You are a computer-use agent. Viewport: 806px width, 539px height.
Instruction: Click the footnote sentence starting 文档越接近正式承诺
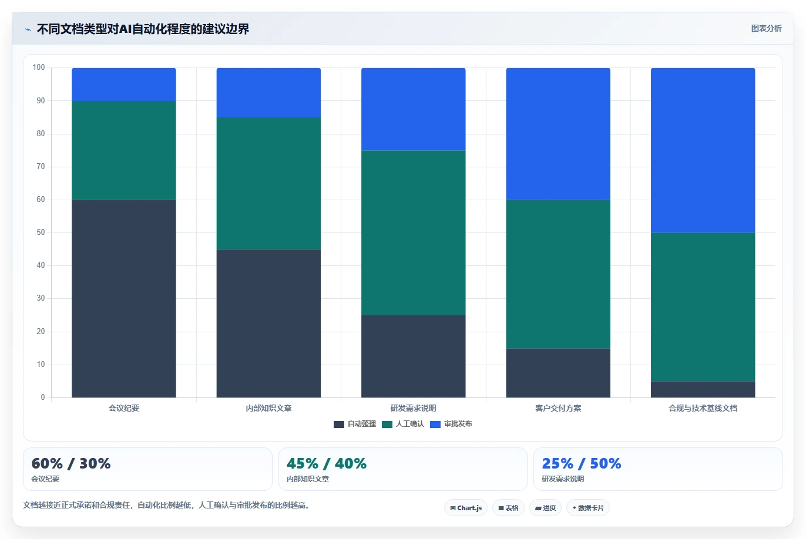166,505
